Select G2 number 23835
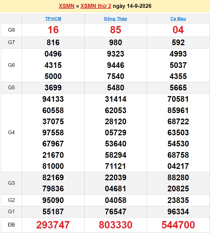210x233 pixels. point(178,200)
